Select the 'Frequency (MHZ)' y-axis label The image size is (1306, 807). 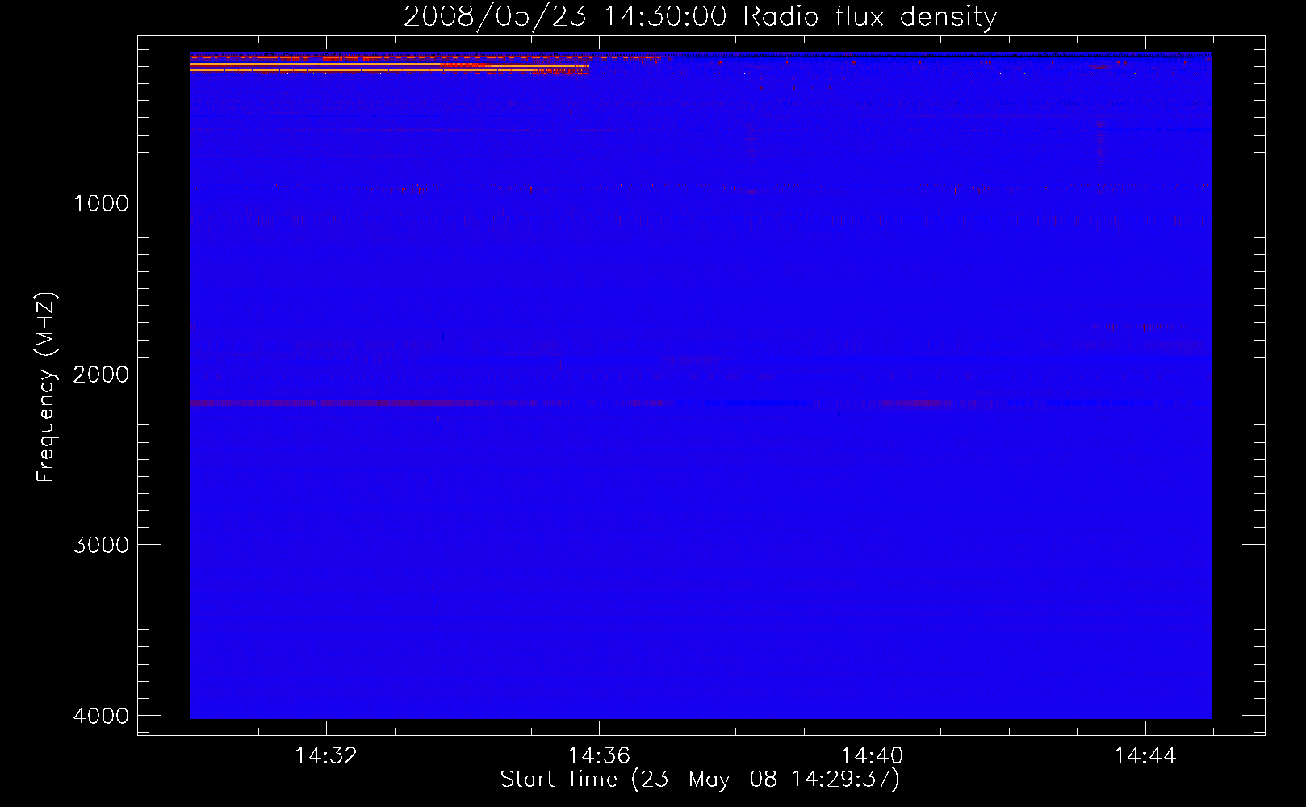coord(46,387)
